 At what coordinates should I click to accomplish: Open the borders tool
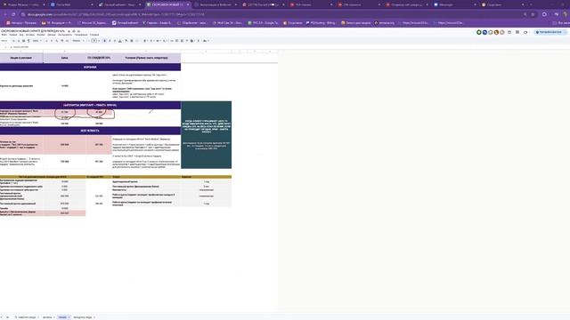click(132, 41)
